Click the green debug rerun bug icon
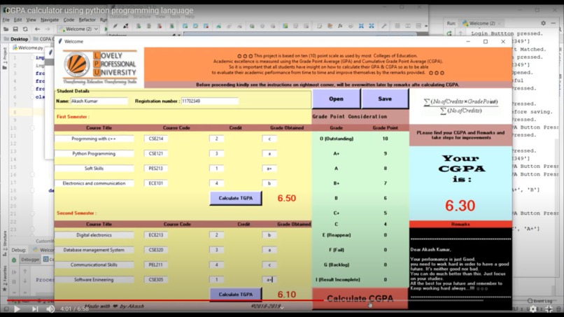 (14, 260)
